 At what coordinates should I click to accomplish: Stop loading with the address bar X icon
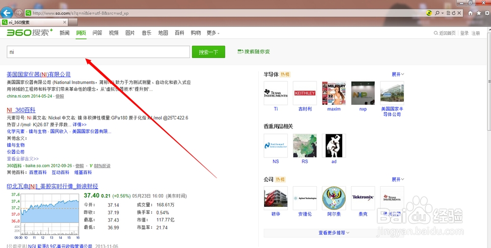tap(459, 13)
